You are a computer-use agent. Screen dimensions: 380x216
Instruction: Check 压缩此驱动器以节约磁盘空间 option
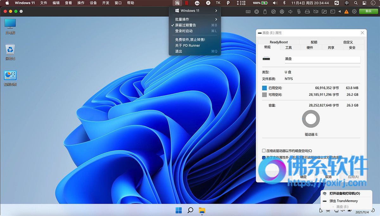(x=264, y=151)
